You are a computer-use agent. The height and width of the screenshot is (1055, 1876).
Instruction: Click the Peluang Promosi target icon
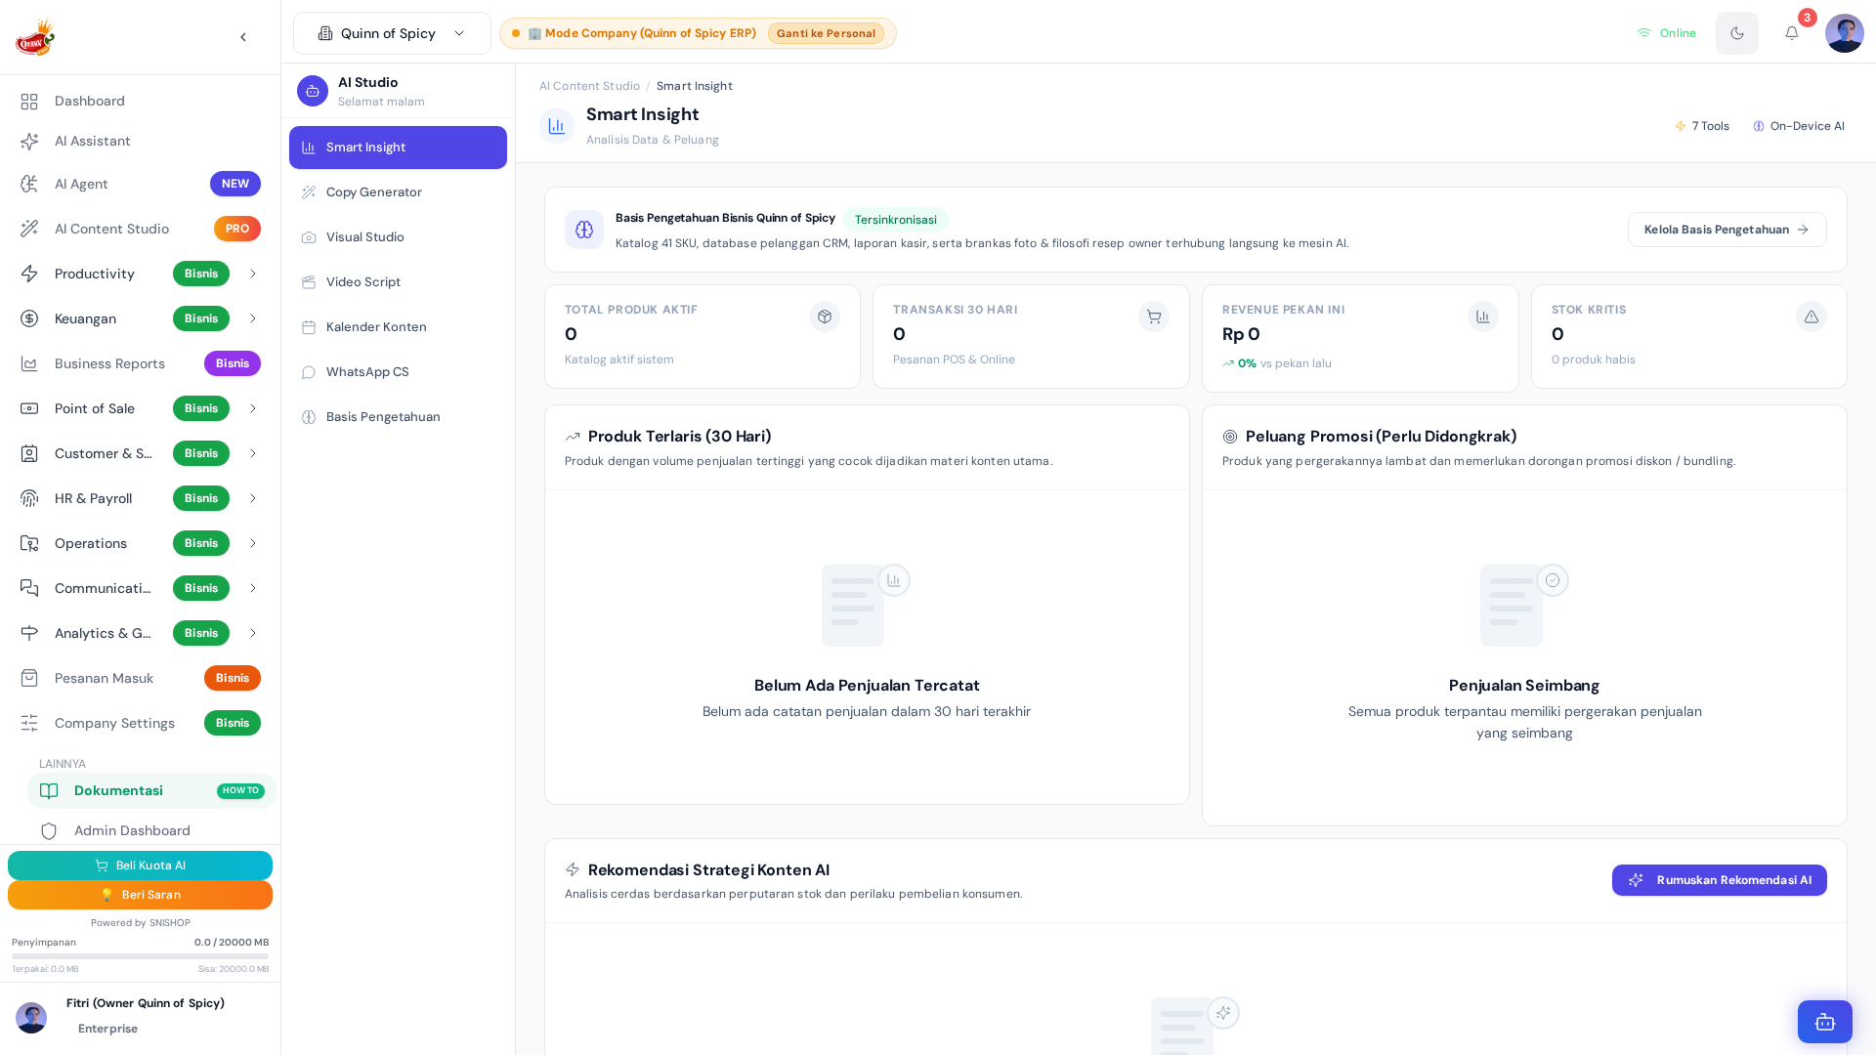[x=1230, y=437]
